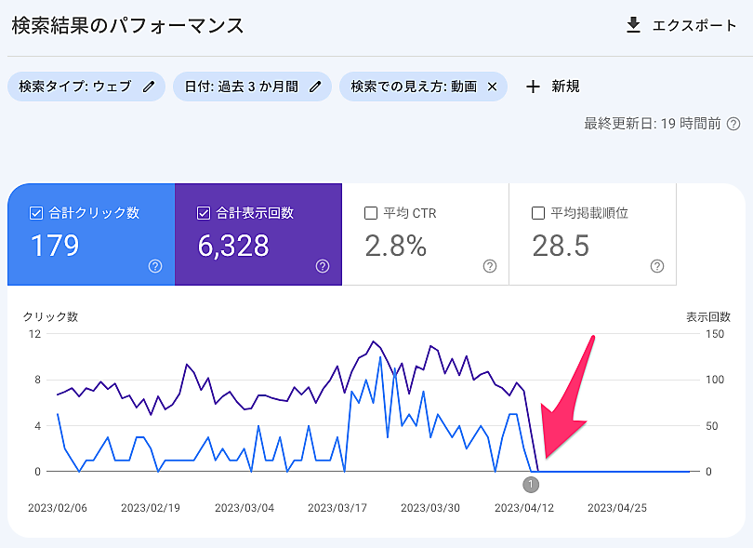Click pencil icon on 検索タイプ: ウェブ chip
Viewport: 753px width, 548px height.
pos(149,87)
